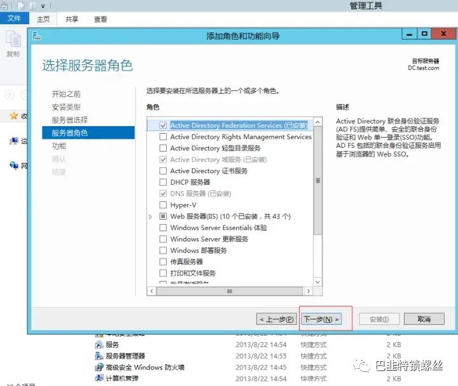The height and width of the screenshot is (386, 458).
Task: Check Active Directory 轻型目录服务 checkbox
Action: (x=163, y=148)
